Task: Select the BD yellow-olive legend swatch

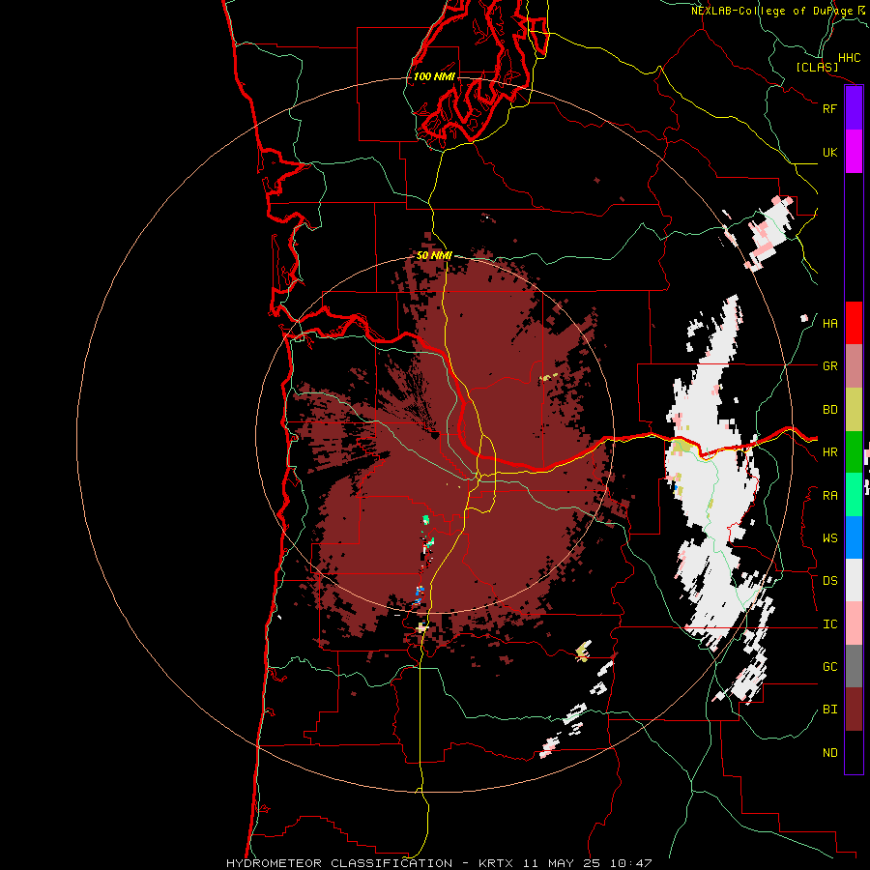Action: (x=854, y=410)
